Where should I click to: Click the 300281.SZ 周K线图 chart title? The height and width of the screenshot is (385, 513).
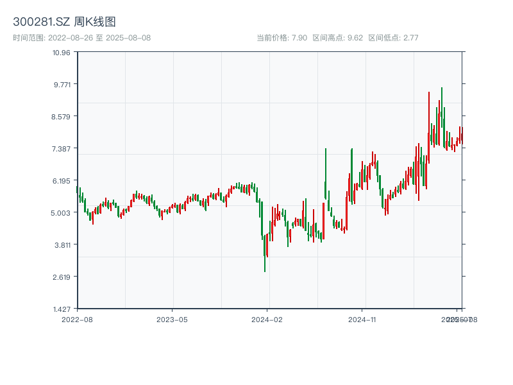point(64,22)
